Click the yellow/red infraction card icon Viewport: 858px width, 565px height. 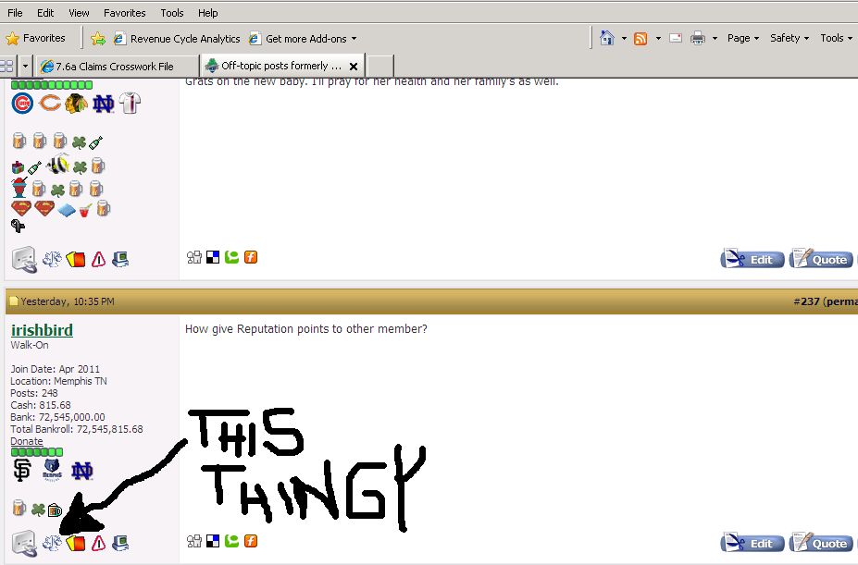click(x=76, y=543)
